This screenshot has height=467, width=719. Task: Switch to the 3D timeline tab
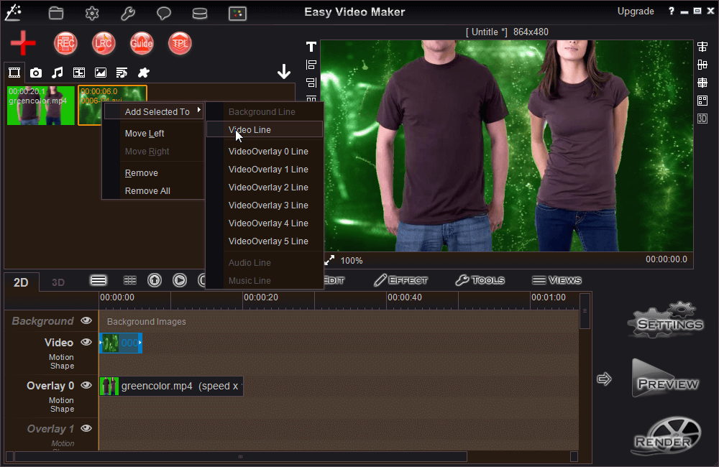click(x=58, y=282)
